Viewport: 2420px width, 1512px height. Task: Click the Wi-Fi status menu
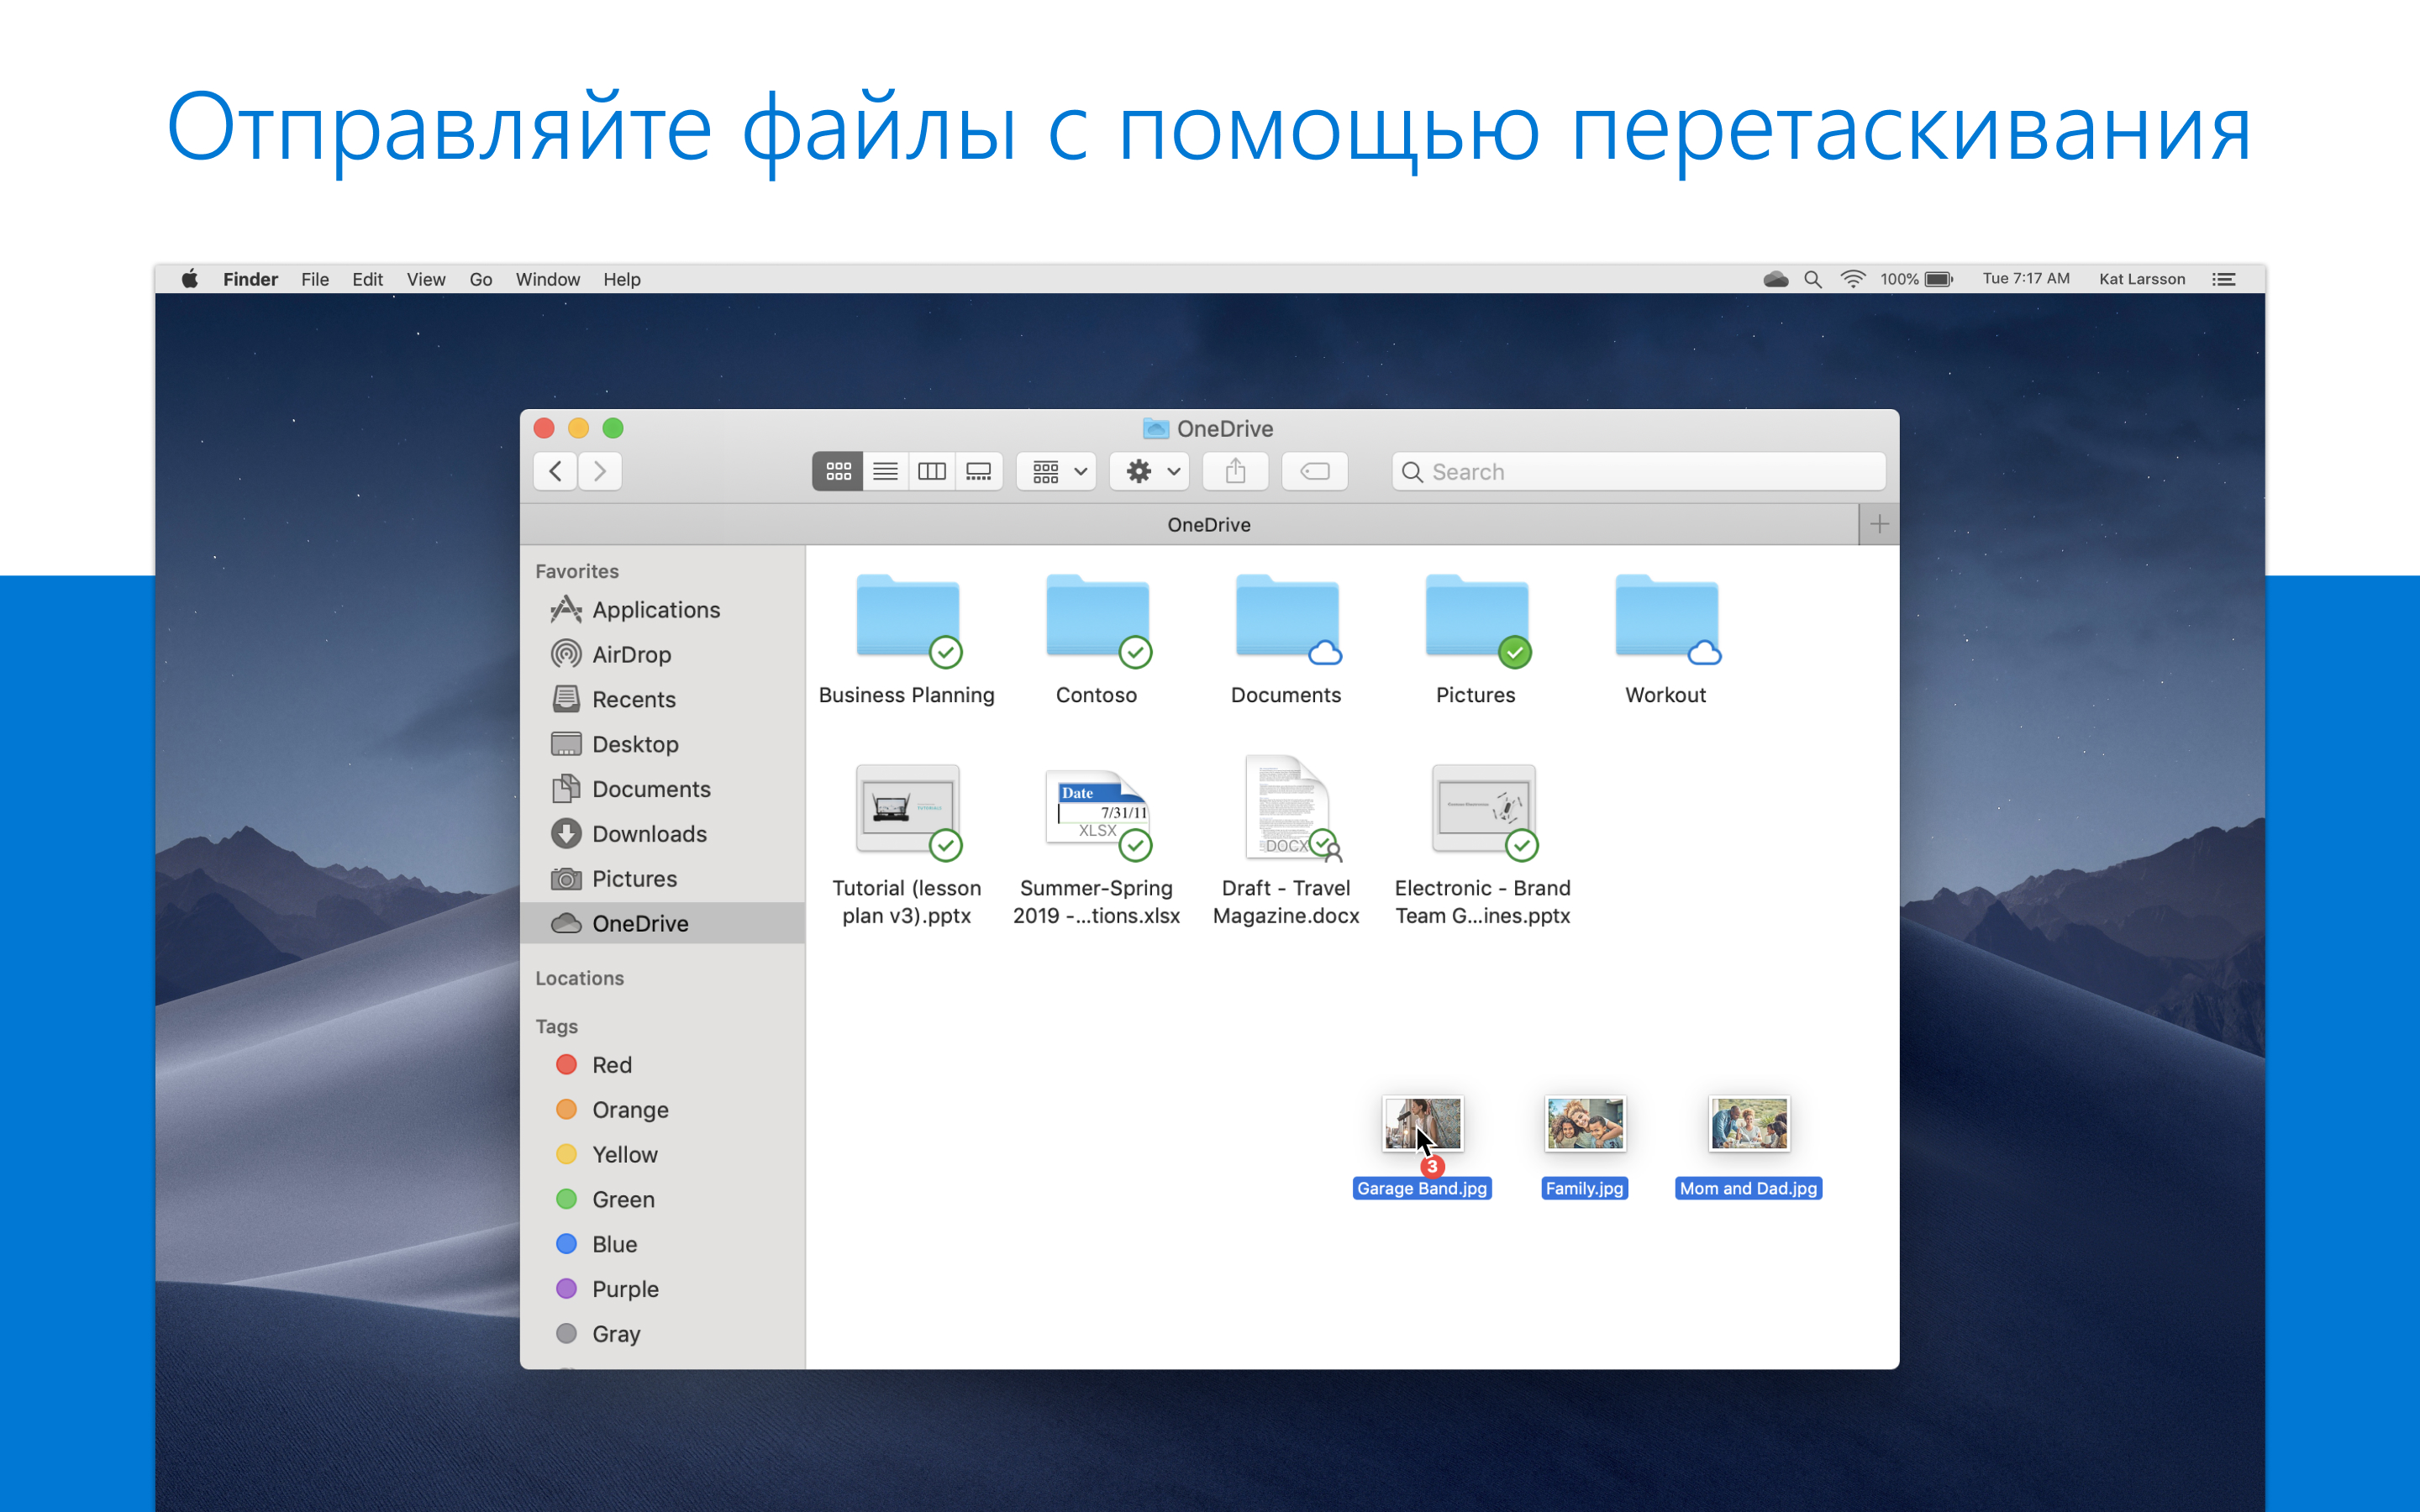point(1852,279)
